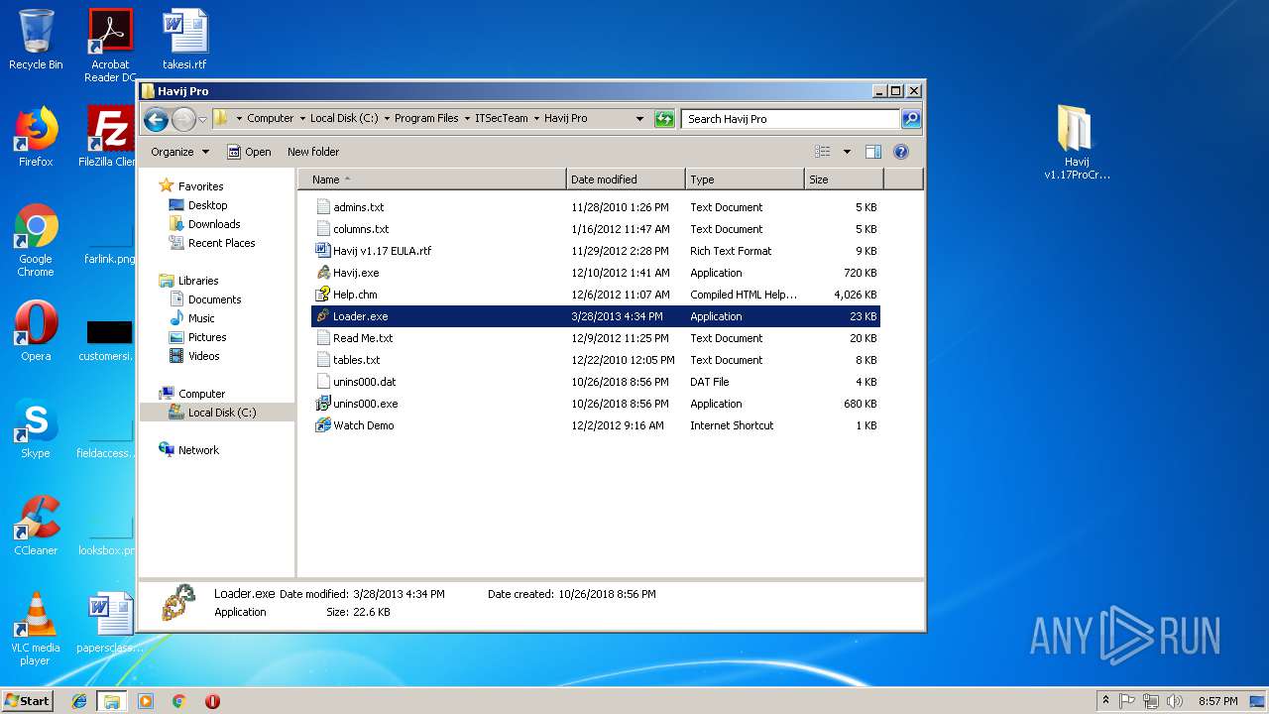Click the Forward navigation arrow
Viewport: 1269px width, 714px height.
pyautogui.click(x=183, y=120)
